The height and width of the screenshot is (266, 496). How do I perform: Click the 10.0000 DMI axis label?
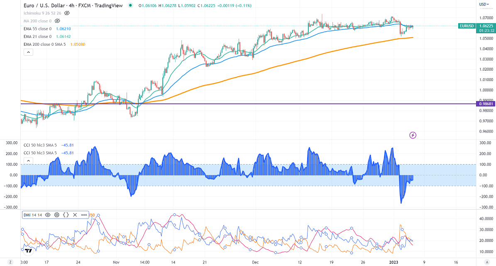pyautogui.click(x=486, y=252)
